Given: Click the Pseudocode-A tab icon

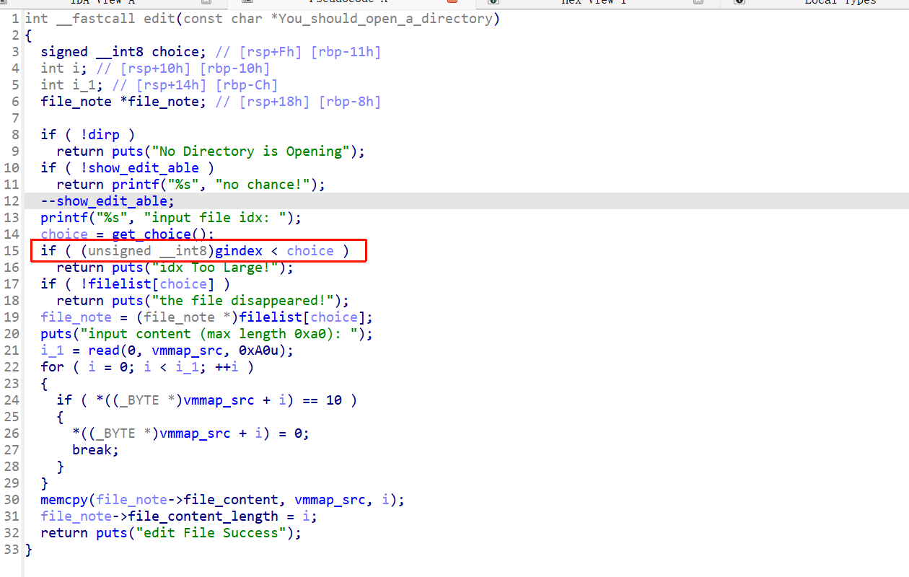Looking at the screenshot, I should tap(247, 2).
